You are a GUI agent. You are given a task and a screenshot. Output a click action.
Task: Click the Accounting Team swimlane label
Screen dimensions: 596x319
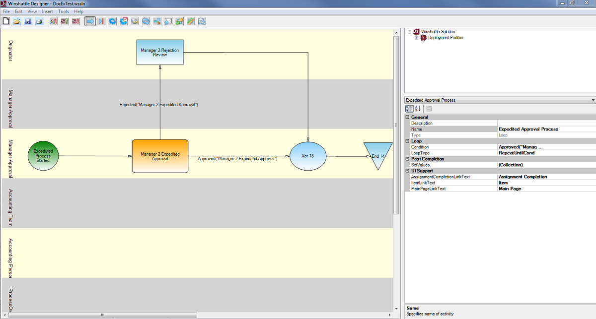tap(10, 207)
